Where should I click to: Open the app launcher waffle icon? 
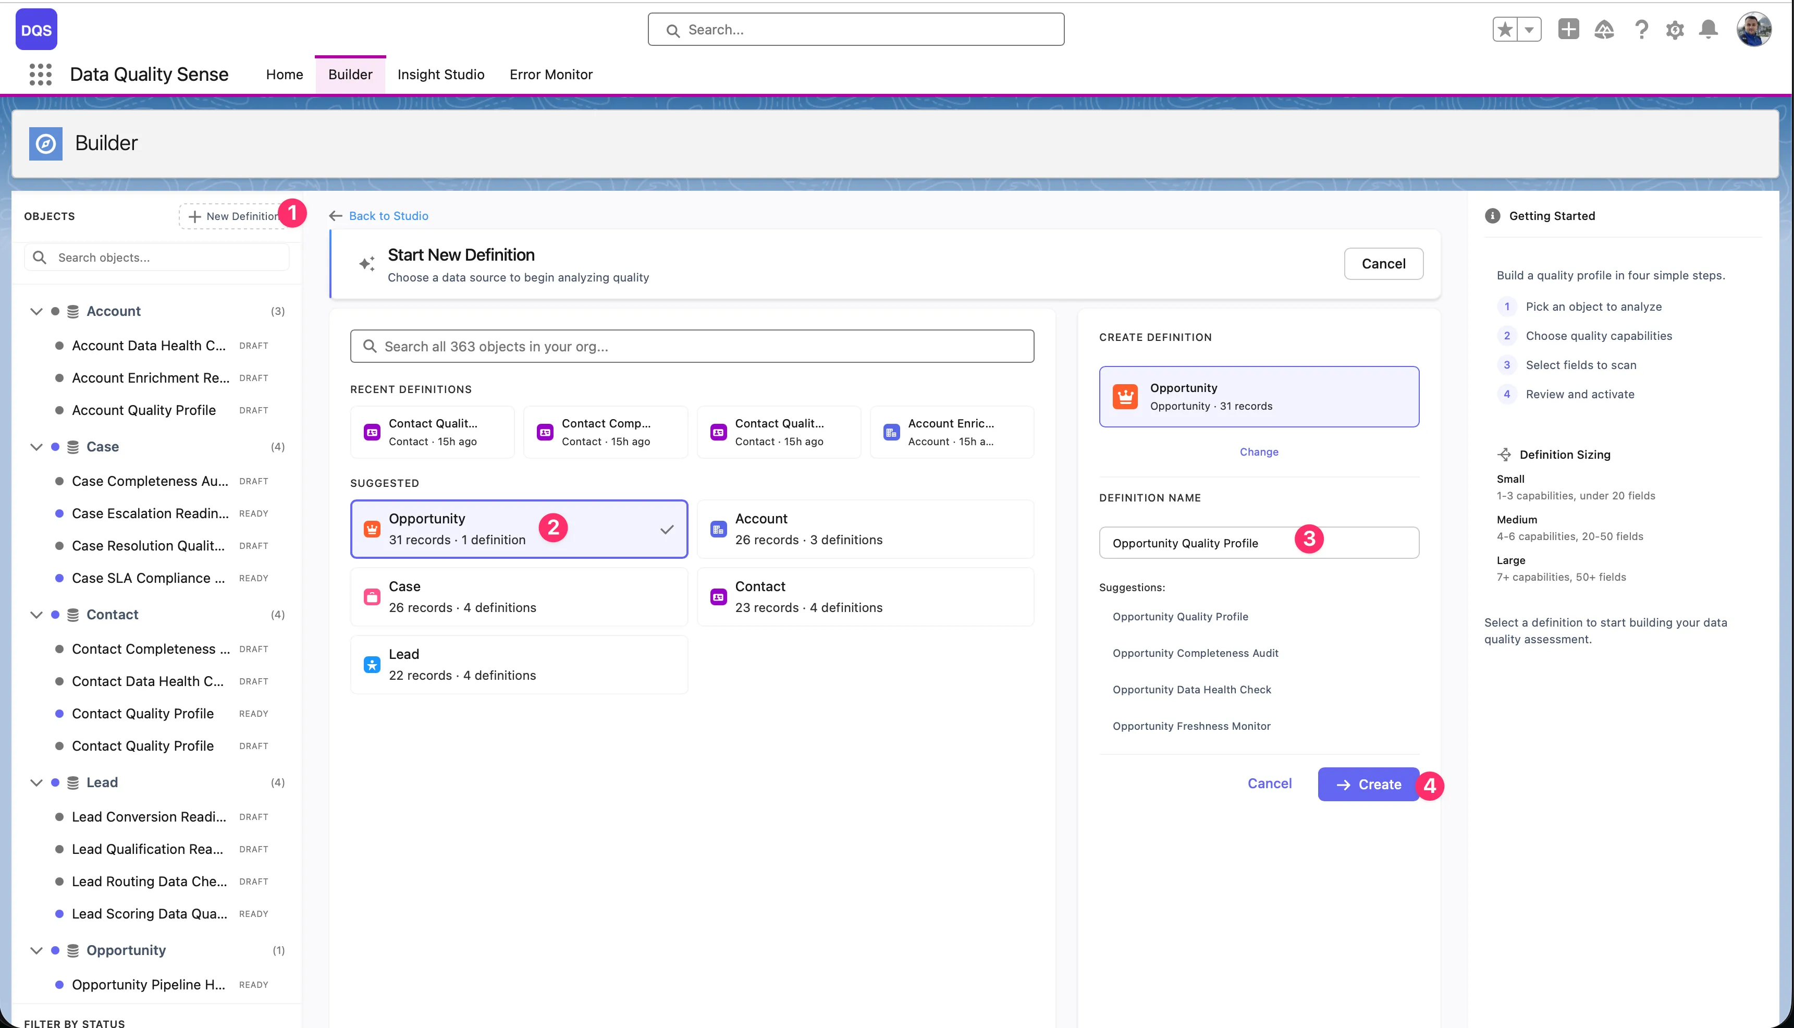tap(40, 74)
